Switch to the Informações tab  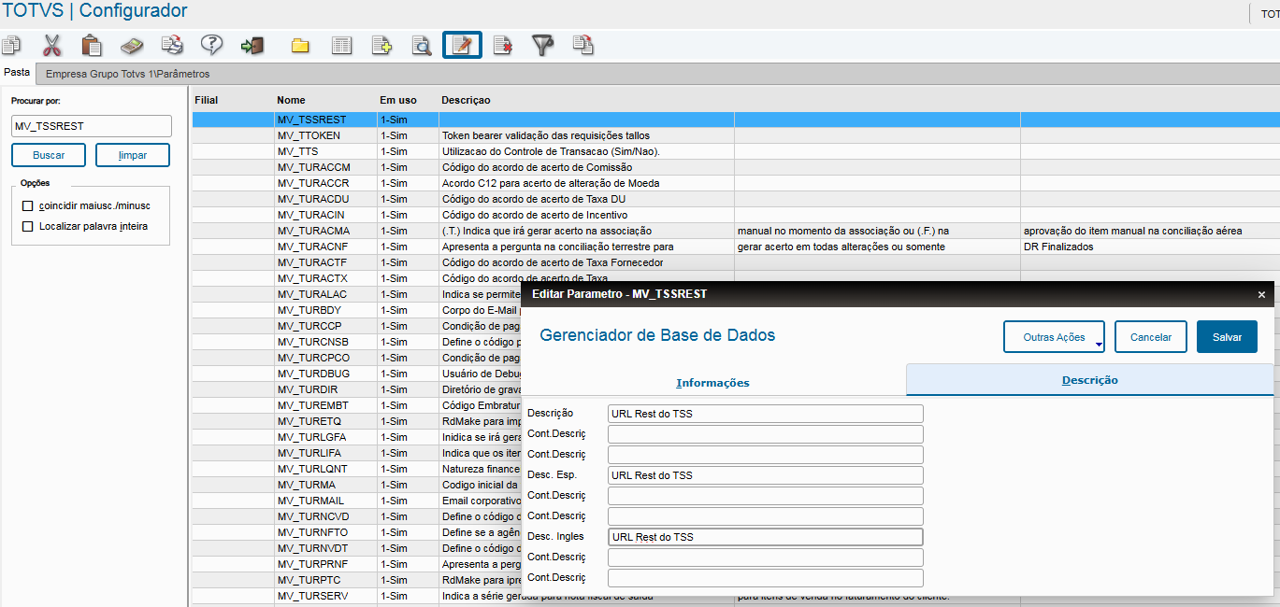(x=712, y=383)
